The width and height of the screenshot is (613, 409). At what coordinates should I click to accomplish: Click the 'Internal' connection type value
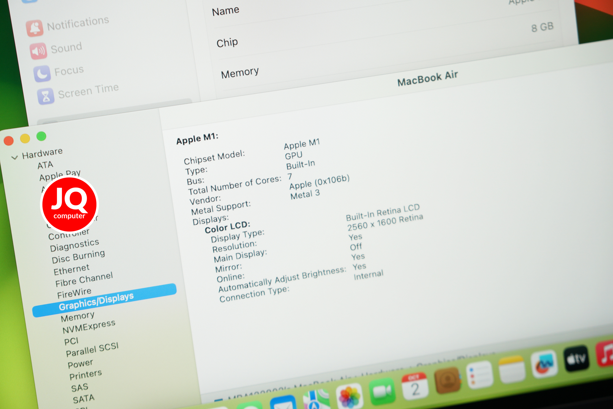pyautogui.click(x=368, y=275)
